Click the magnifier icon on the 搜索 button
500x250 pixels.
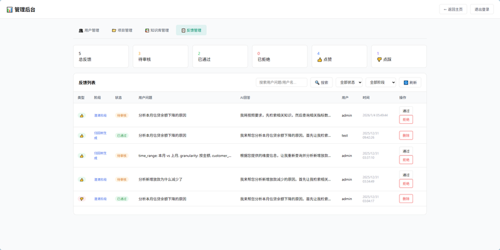point(317,82)
